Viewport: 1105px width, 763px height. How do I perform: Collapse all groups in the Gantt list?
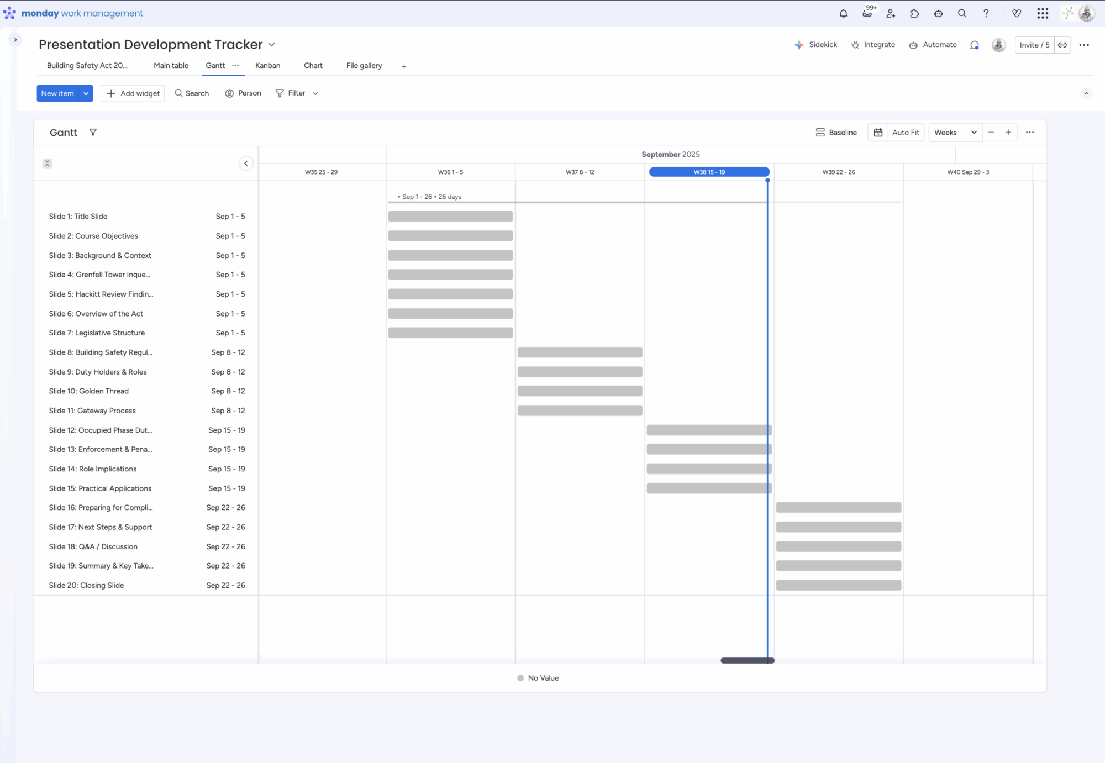click(48, 164)
